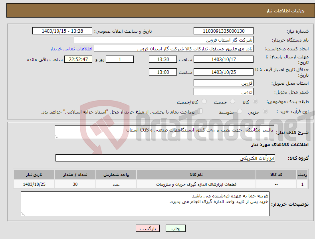Click the ردیف column header
315x239 pixels.
point(302,175)
